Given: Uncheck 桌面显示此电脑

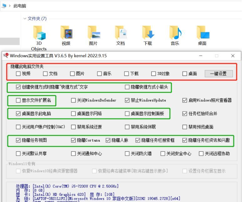Looking at the screenshot, I should click(x=18, y=114).
